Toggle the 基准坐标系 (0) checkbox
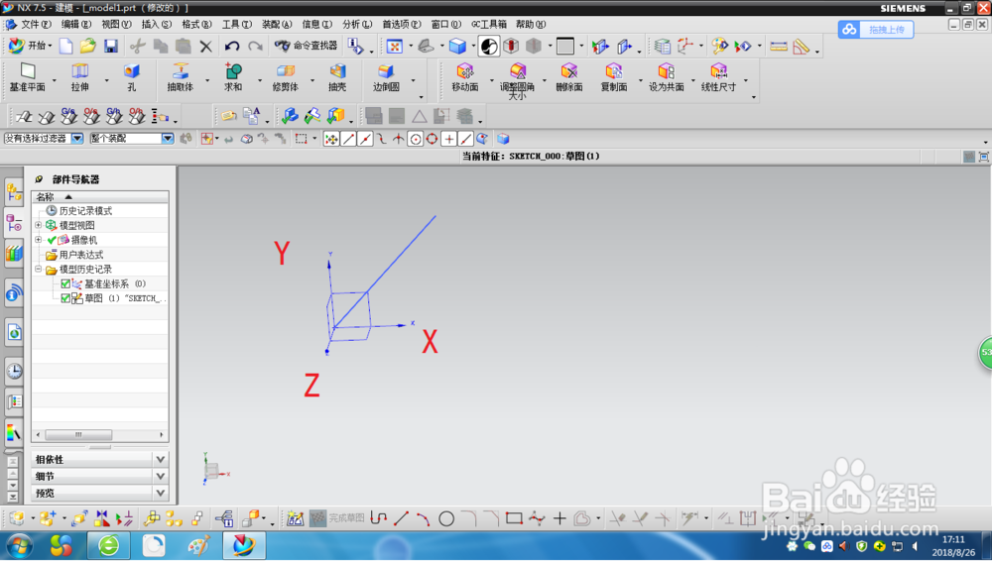This screenshot has height=563, width=992. [x=65, y=283]
